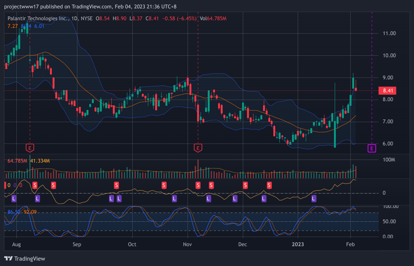Click the Dec label on the time axis

243,244
